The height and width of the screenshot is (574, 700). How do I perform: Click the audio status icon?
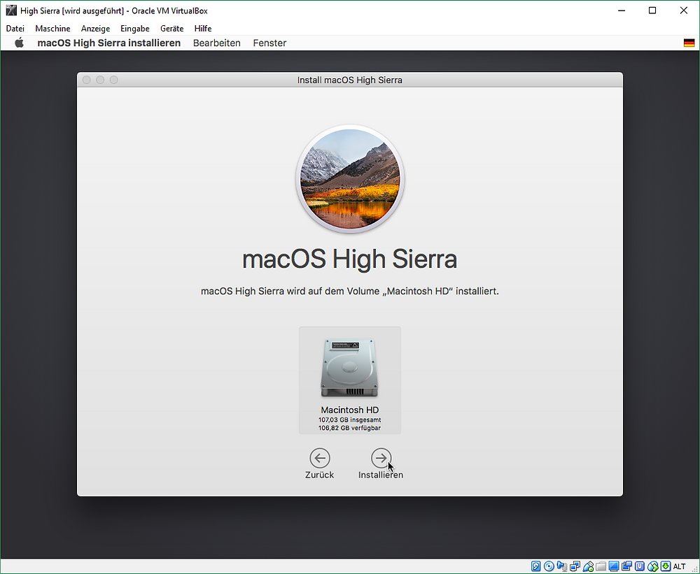point(561,566)
